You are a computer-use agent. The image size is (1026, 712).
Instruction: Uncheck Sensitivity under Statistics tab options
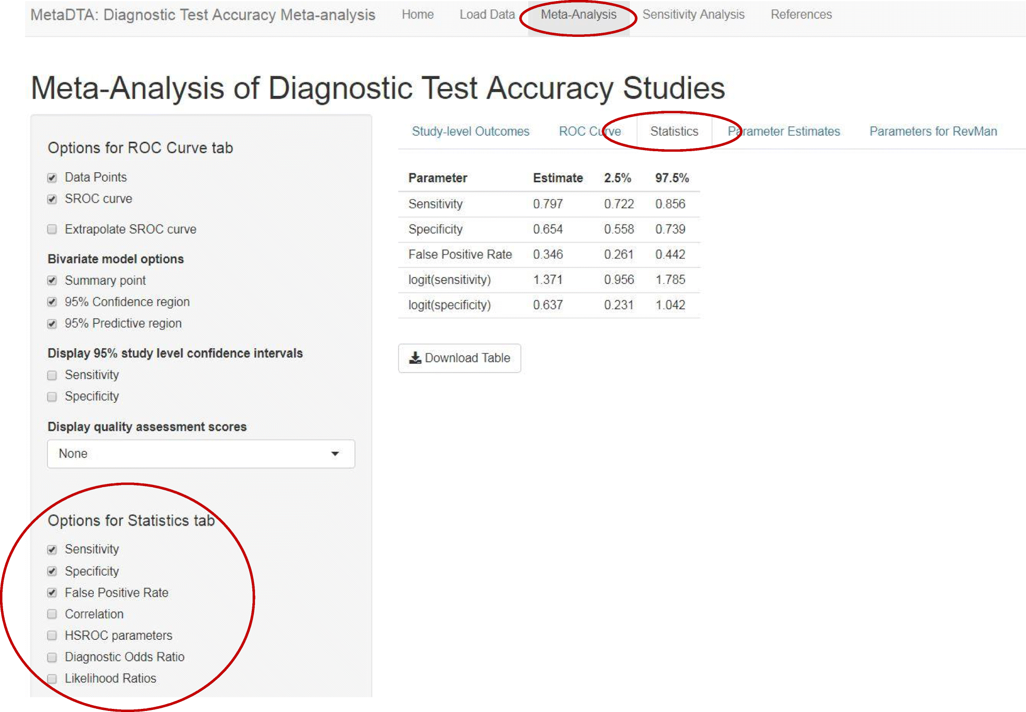(x=52, y=549)
